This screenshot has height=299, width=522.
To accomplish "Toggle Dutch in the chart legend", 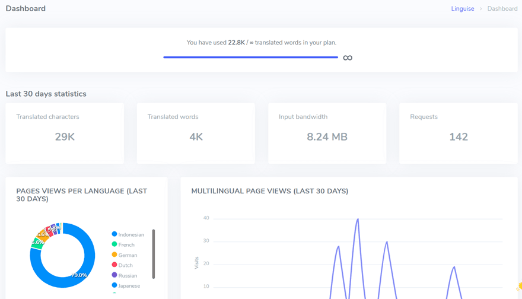I will 122,265.
